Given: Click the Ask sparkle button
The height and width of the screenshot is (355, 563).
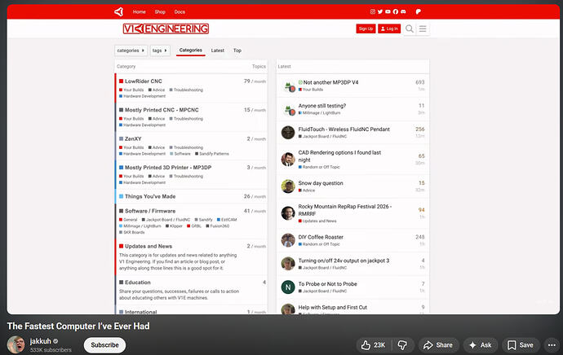Looking at the screenshot, I should click(x=481, y=345).
